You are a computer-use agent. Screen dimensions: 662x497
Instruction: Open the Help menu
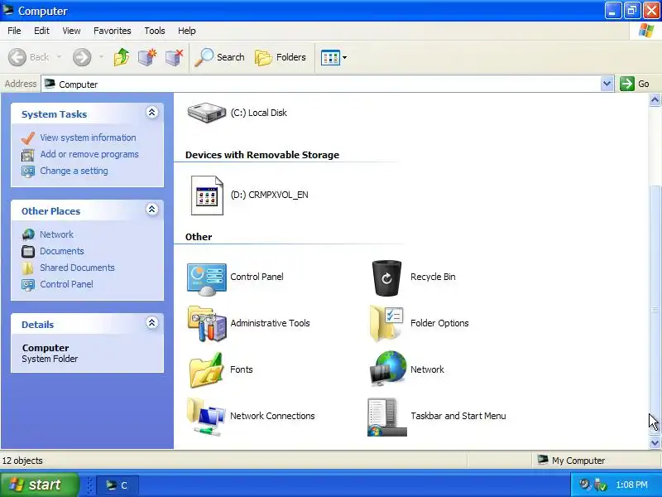[x=187, y=31]
